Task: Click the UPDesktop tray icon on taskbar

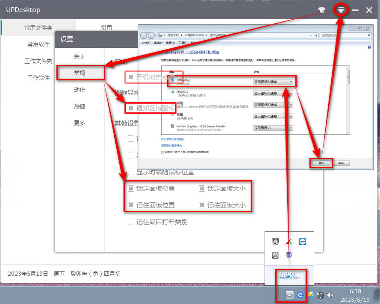Action: [x=300, y=295]
